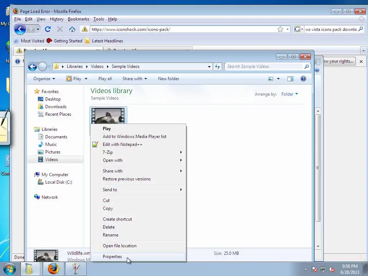
Task: Expand view options dropdown arrow
Action: 279,79
